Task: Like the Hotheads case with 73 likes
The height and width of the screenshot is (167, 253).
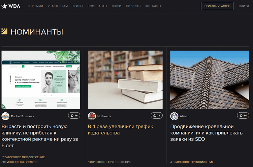Action: tap(157, 115)
